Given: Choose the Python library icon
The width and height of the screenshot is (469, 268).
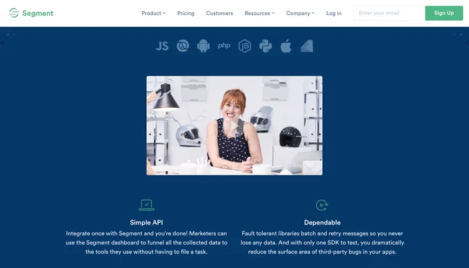Looking at the screenshot, I should coord(266,46).
